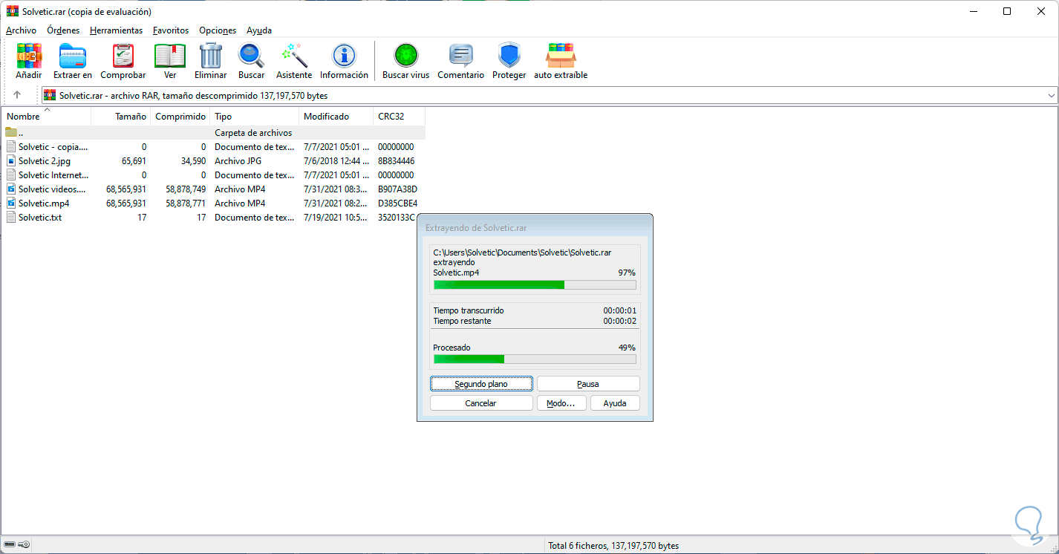Click the Modo... button
This screenshot has height=554, width=1059.
(x=561, y=403)
